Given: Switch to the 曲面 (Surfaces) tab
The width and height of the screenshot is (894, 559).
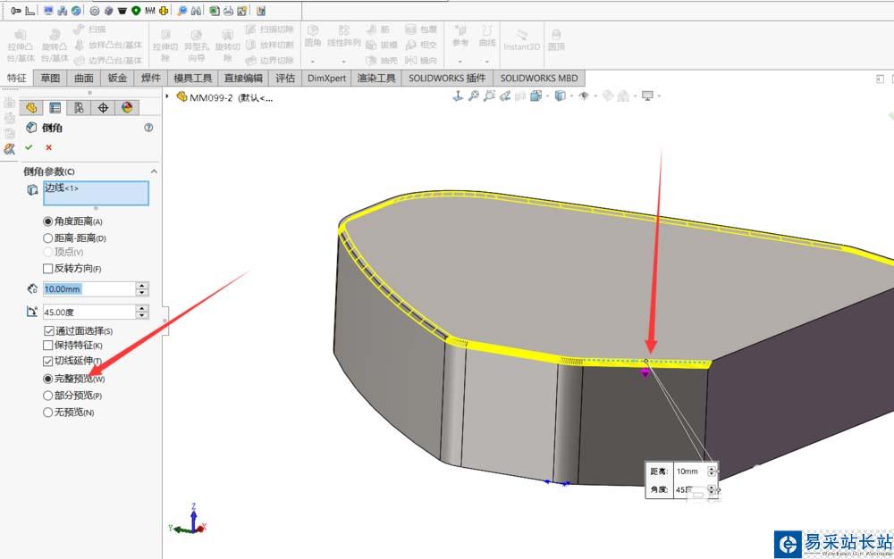Looking at the screenshot, I should point(84,78).
